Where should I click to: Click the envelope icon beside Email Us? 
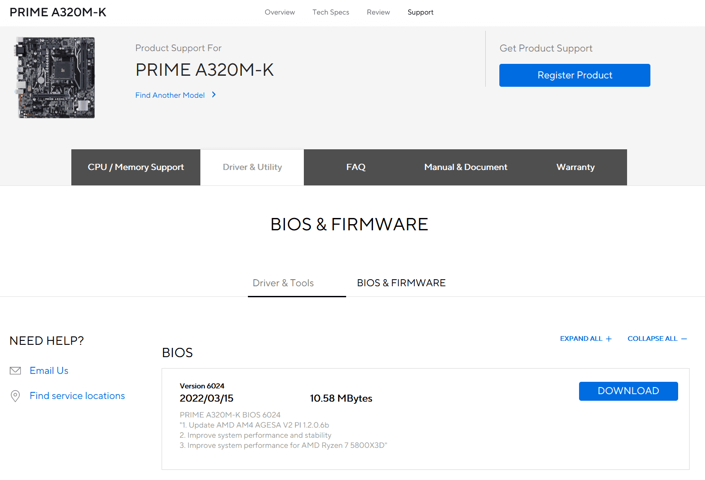15,371
